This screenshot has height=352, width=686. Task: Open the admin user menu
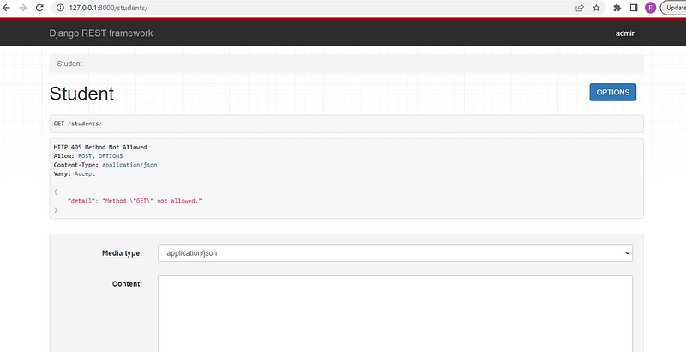click(x=626, y=33)
